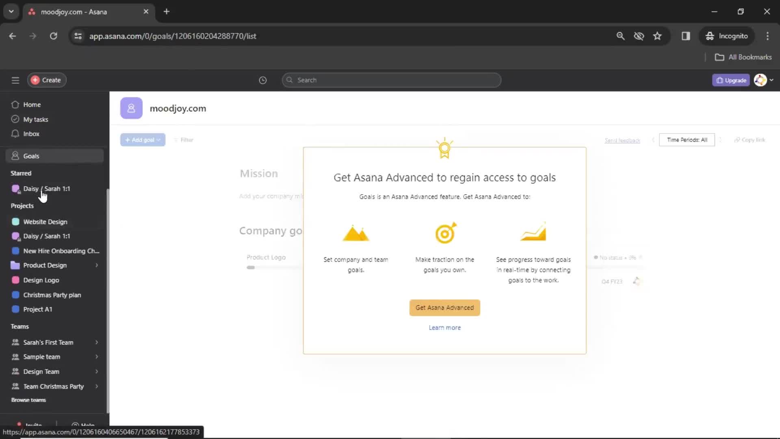Click the Send feedback toggle option
780x439 pixels.
click(622, 140)
